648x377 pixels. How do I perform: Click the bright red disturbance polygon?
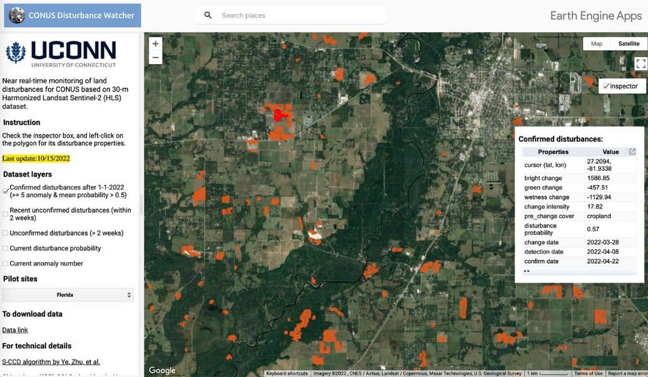pos(281,114)
